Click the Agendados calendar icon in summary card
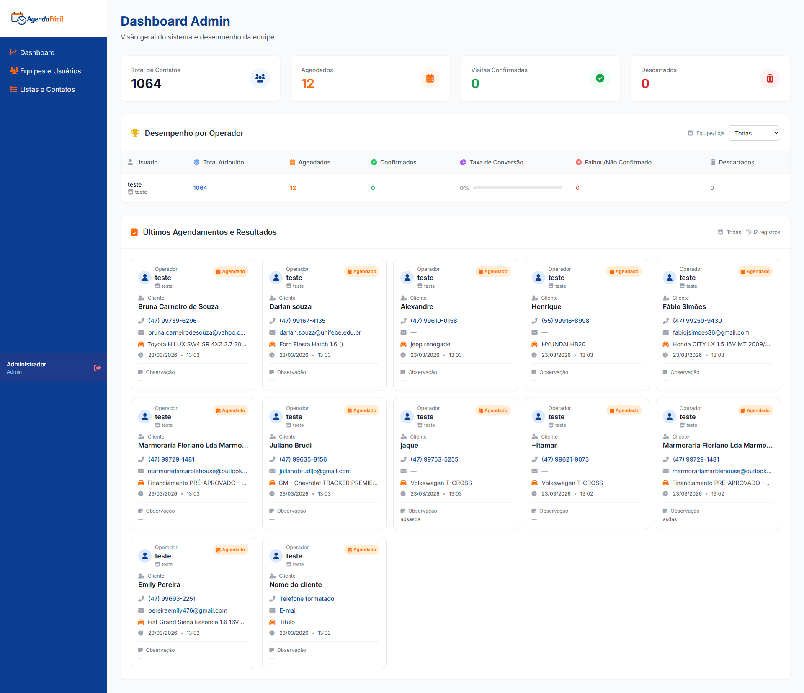The image size is (804, 693). 430,78
